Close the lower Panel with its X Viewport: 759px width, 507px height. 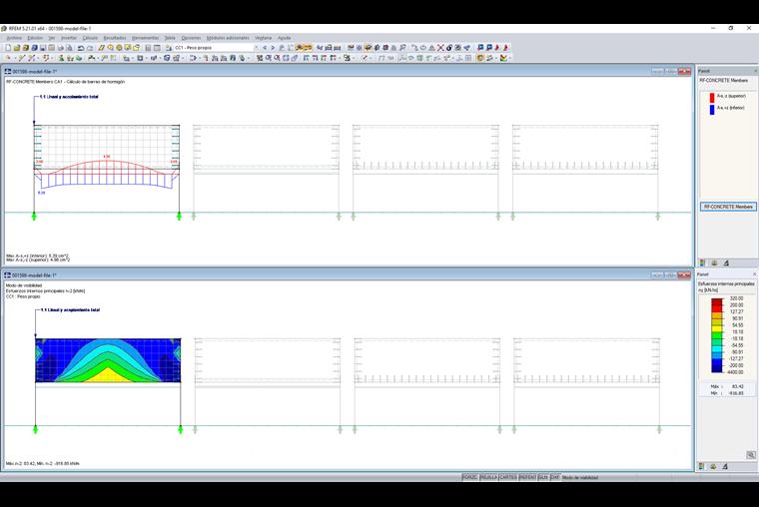(754, 274)
